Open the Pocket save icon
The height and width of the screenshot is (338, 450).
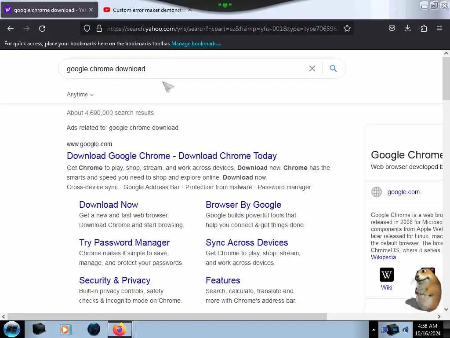[x=392, y=28]
